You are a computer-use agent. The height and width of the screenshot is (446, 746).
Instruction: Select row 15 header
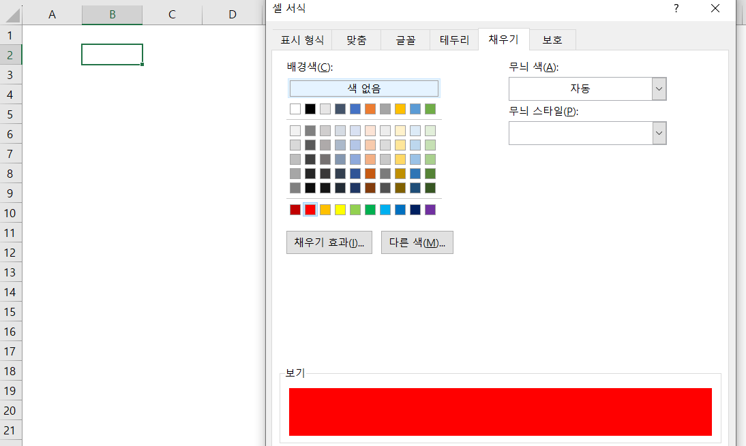(x=10, y=312)
